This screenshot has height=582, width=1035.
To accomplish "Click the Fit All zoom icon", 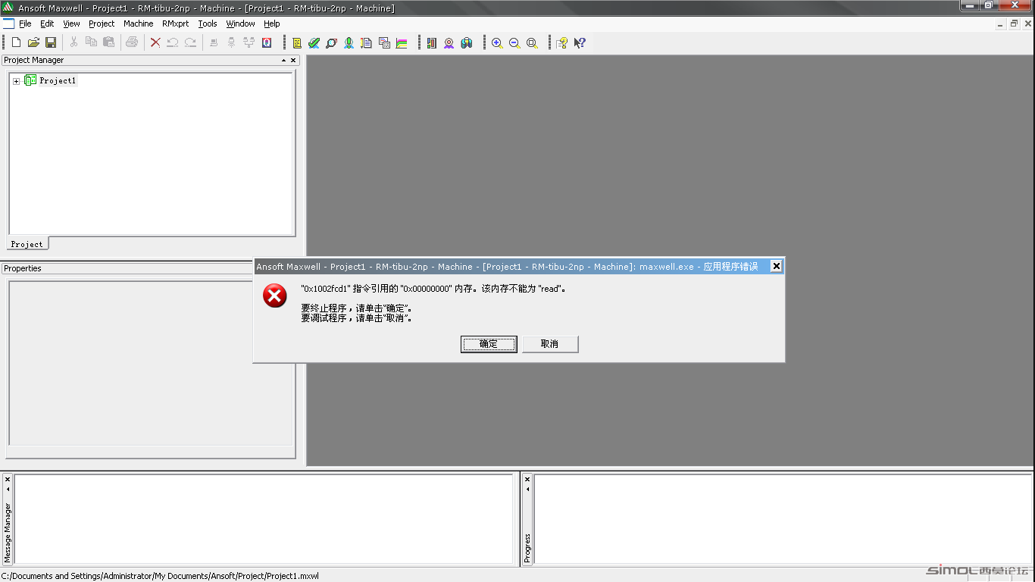I will point(532,43).
